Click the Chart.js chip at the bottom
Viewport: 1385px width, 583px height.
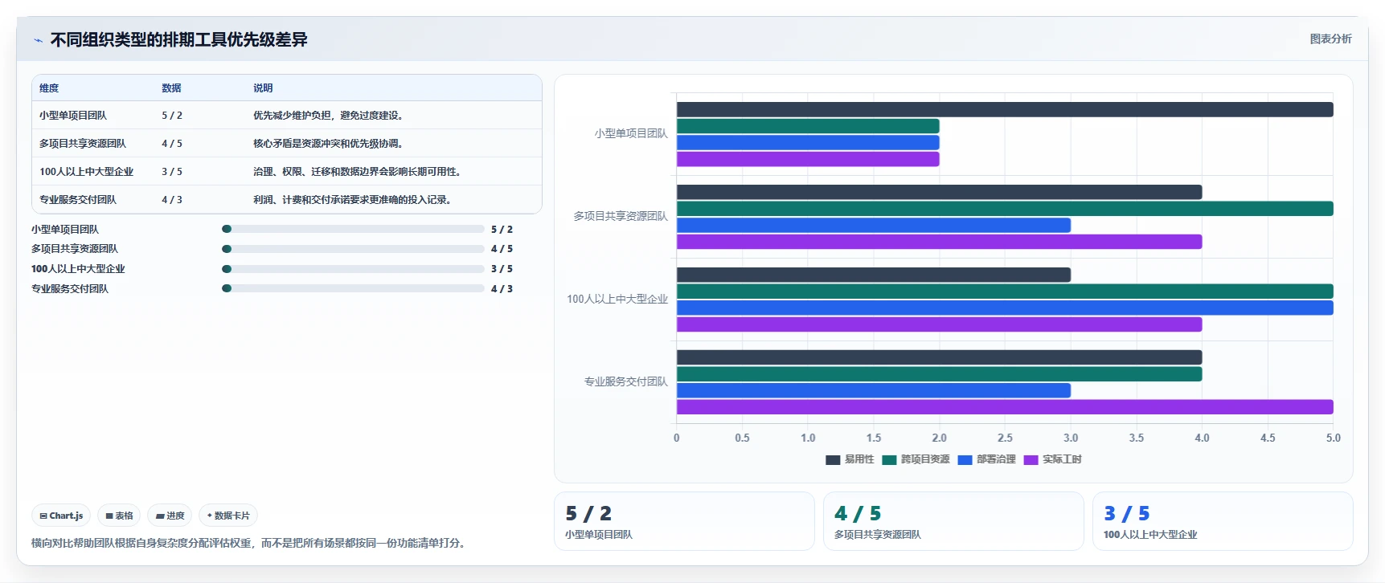[61, 516]
